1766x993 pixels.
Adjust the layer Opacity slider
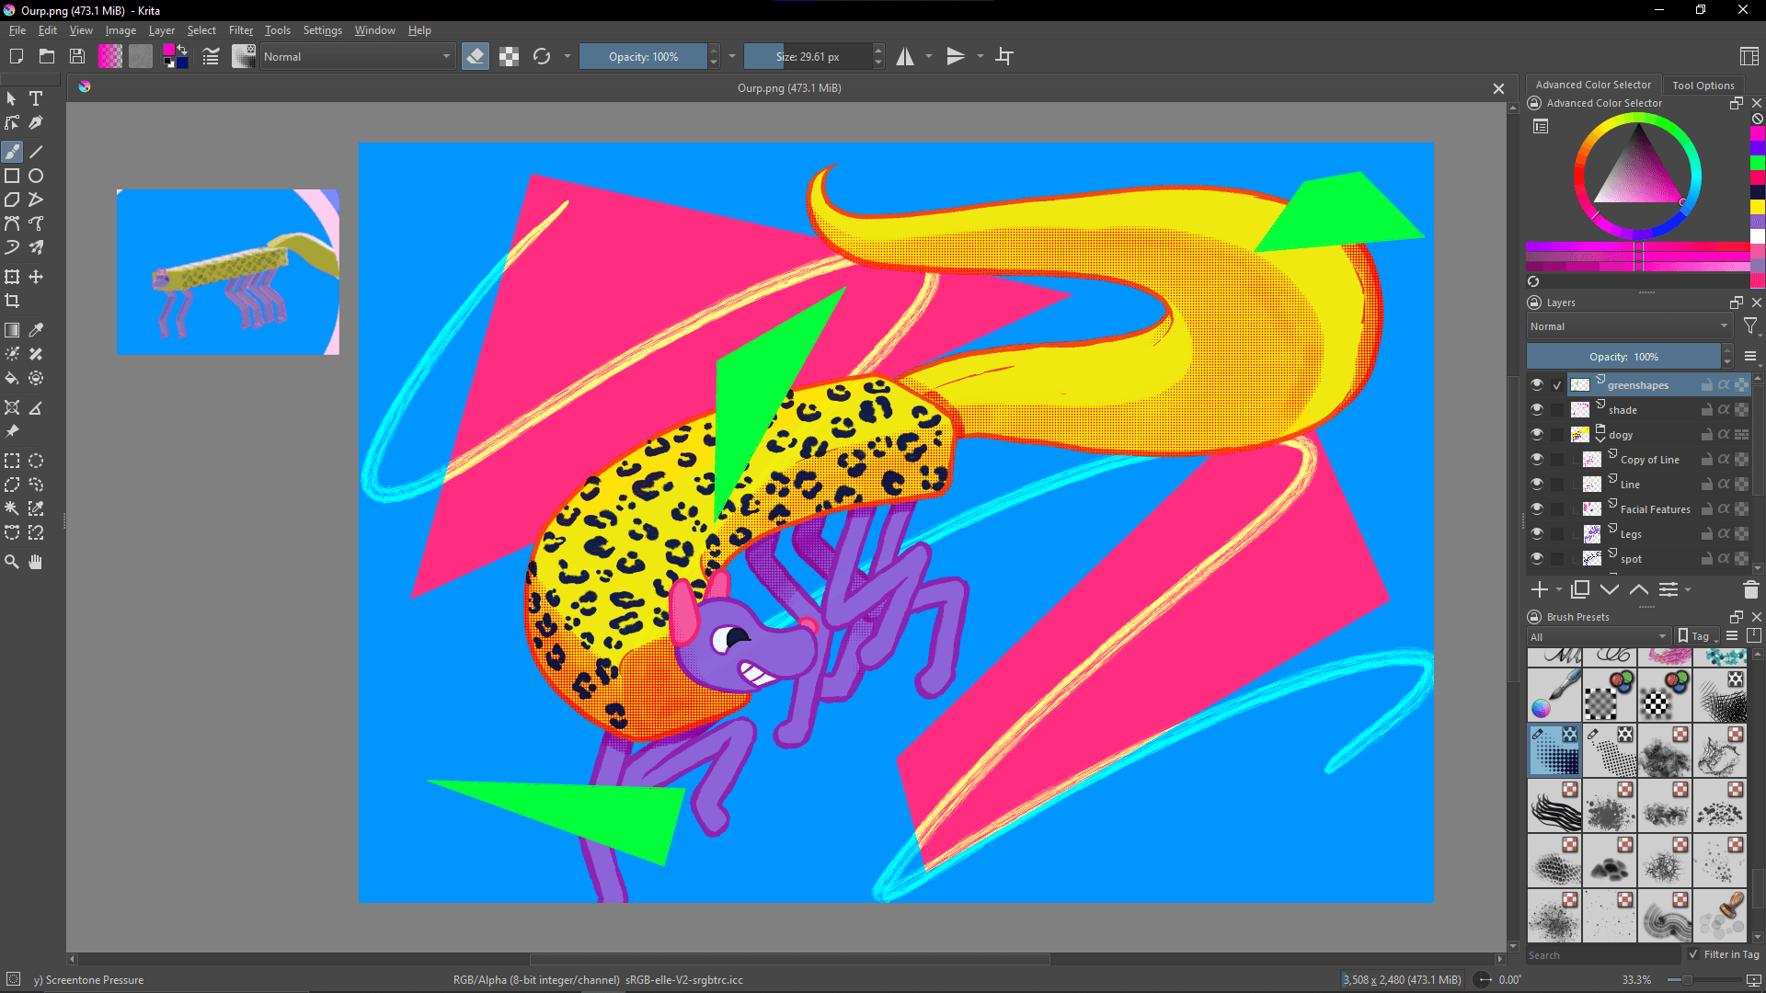click(x=1623, y=357)
